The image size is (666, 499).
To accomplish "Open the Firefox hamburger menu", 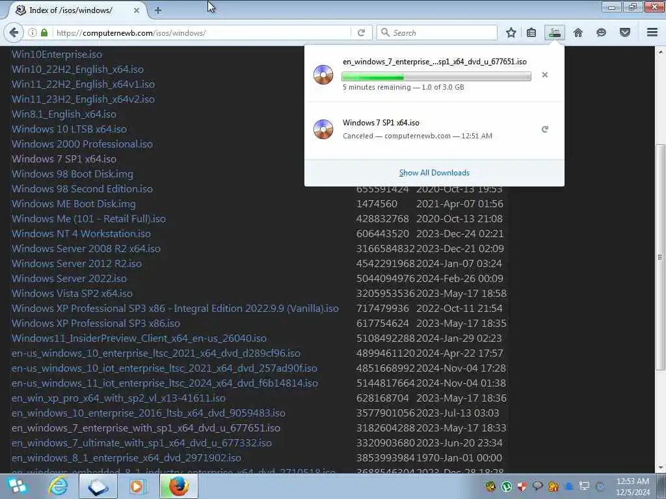I will (x=652, y=32).
